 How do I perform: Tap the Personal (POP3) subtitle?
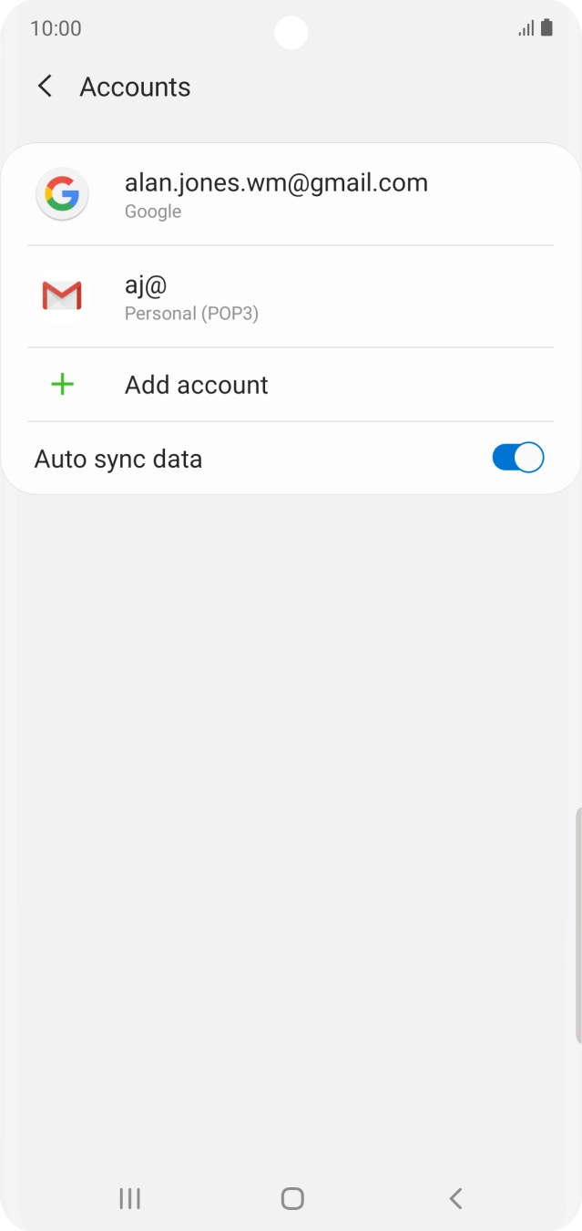(x=191, y=314)
